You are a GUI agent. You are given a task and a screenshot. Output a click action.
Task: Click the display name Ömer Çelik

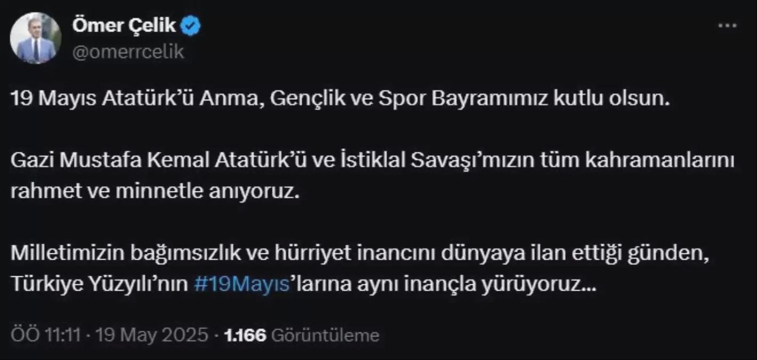click(x=124, y=26)
